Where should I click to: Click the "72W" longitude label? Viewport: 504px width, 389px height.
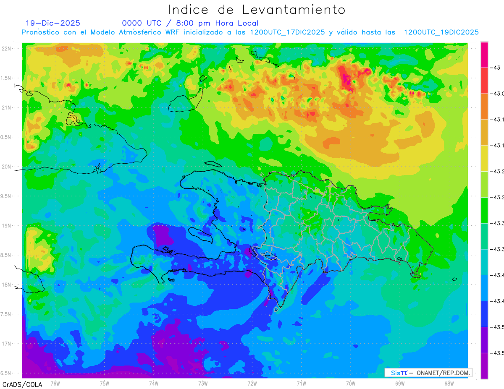point(252,383)
